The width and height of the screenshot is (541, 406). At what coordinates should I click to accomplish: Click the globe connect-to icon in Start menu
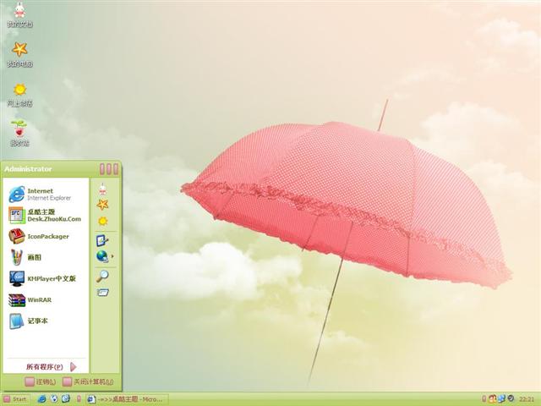click(x=102, y=256)
